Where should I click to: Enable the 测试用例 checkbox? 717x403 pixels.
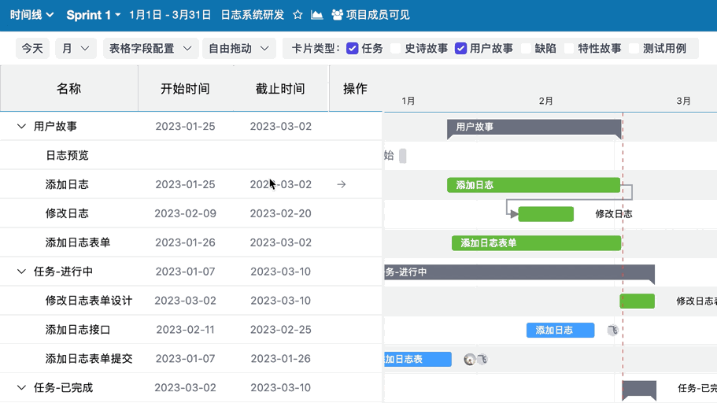[634, 49]
